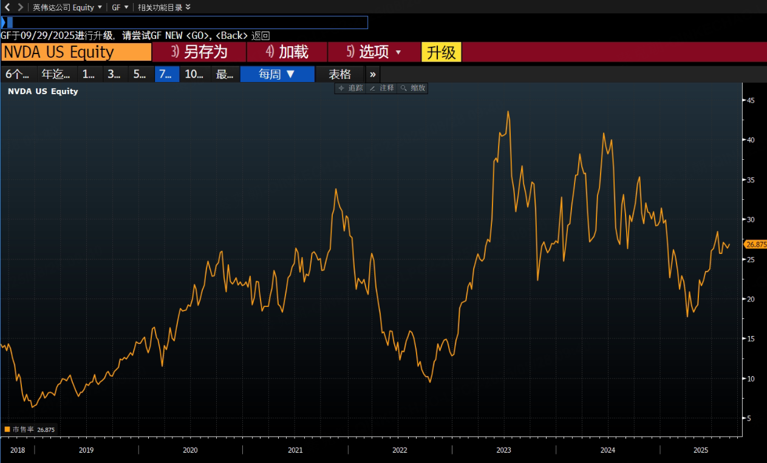Select the 最大 maximum range tab
767x463 pixels.
pyautogui.click(x=225, y=74)
